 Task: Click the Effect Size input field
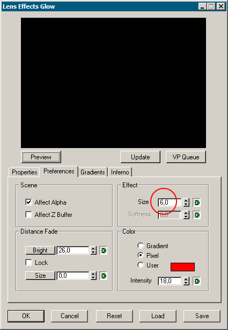(x=170, y=202)
